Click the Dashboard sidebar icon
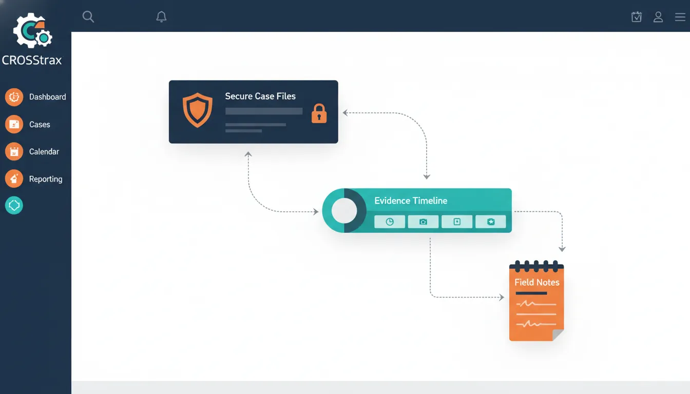The width and height of the screenshot is (690, 394). point(14,96)
